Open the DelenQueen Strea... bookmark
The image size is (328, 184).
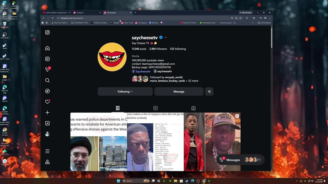208,23
